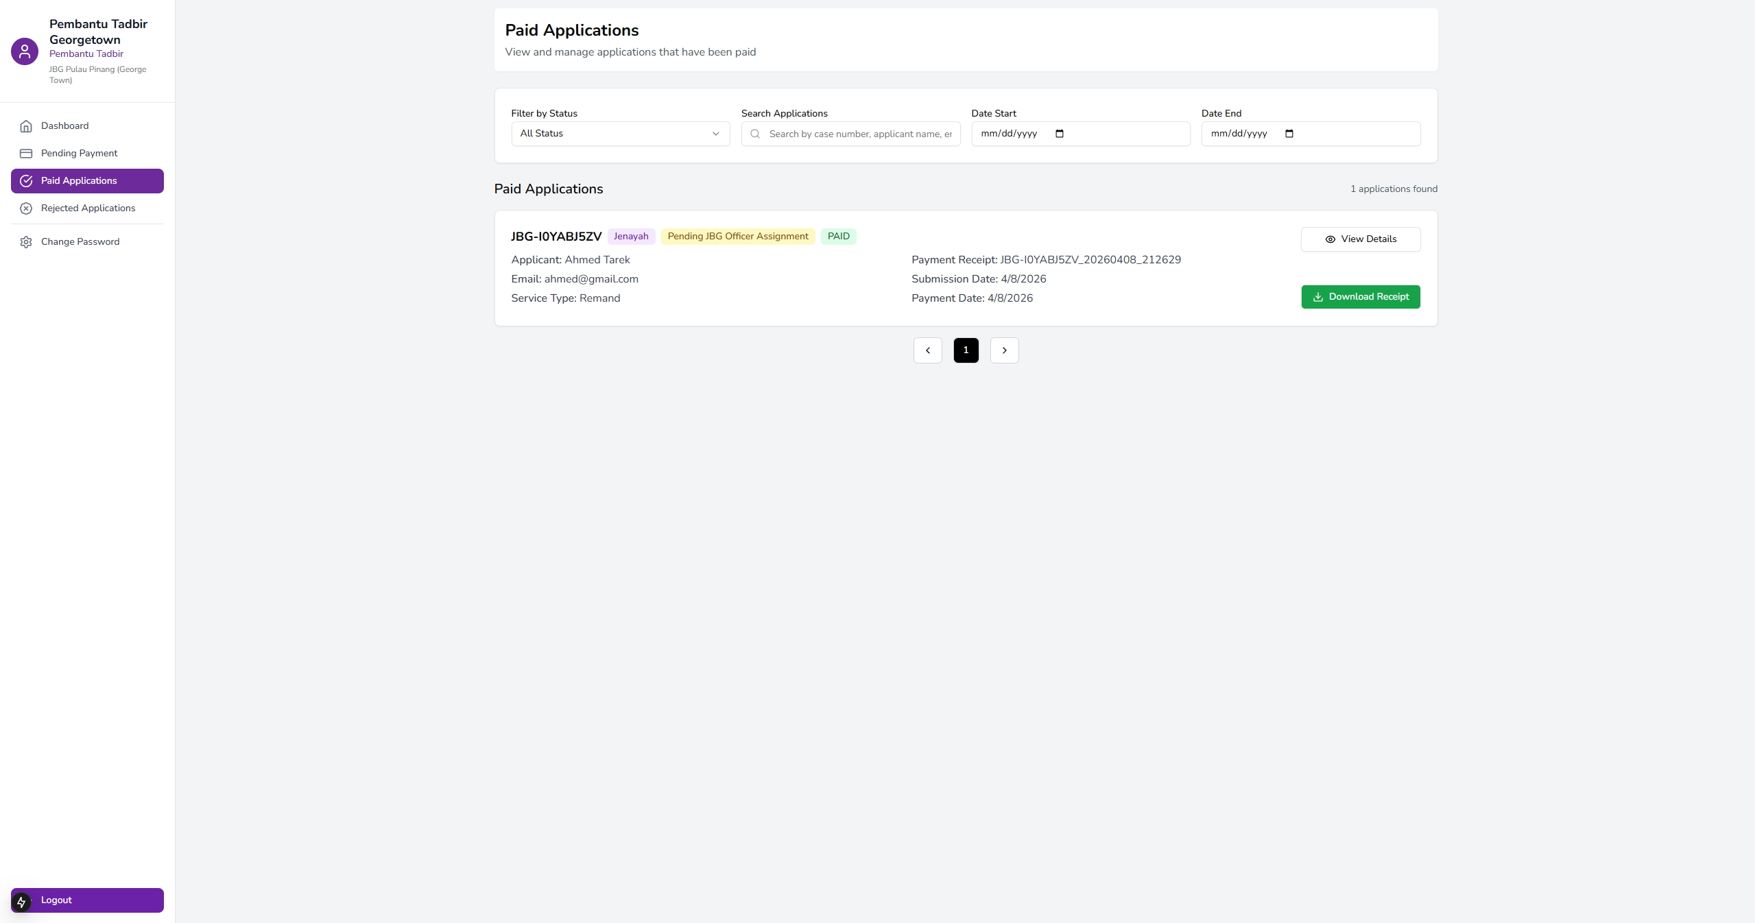Click the Date End calendar icon
This screenshot has height=923, width=1755.
coord(1289,134)
